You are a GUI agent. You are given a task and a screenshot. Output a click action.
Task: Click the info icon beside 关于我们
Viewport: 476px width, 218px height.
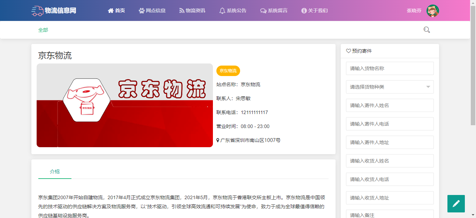pos(304,11)
